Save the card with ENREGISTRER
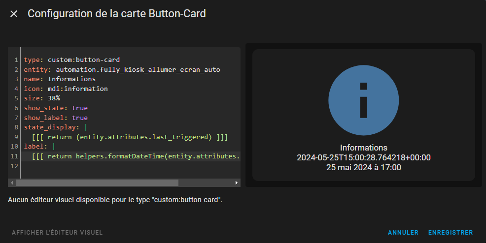The width and height of the screenshot is (486, 243). [x=450, y=233]
